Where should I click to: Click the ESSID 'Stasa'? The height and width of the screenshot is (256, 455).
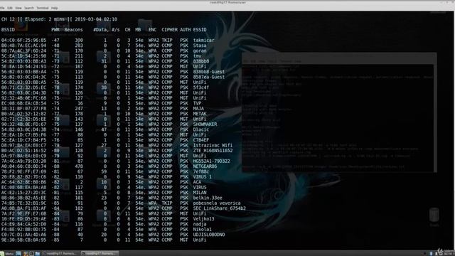click(200, 46)
